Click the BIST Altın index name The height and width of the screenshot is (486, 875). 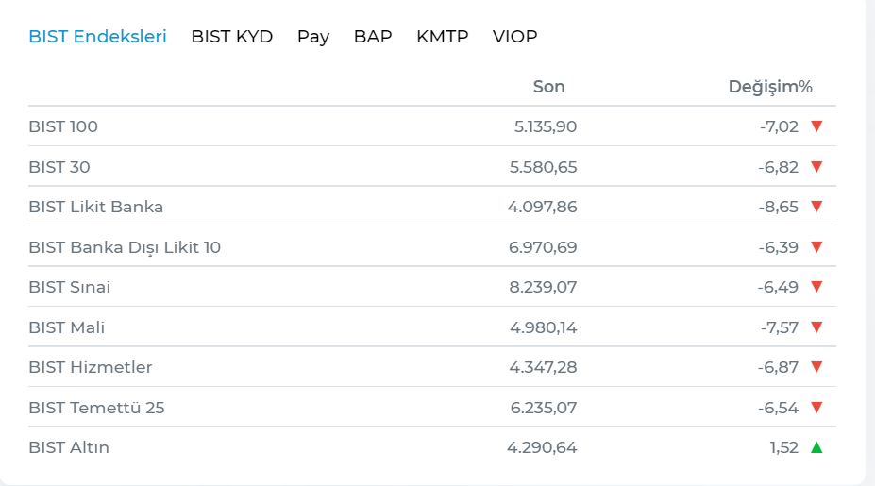[69, 447]
